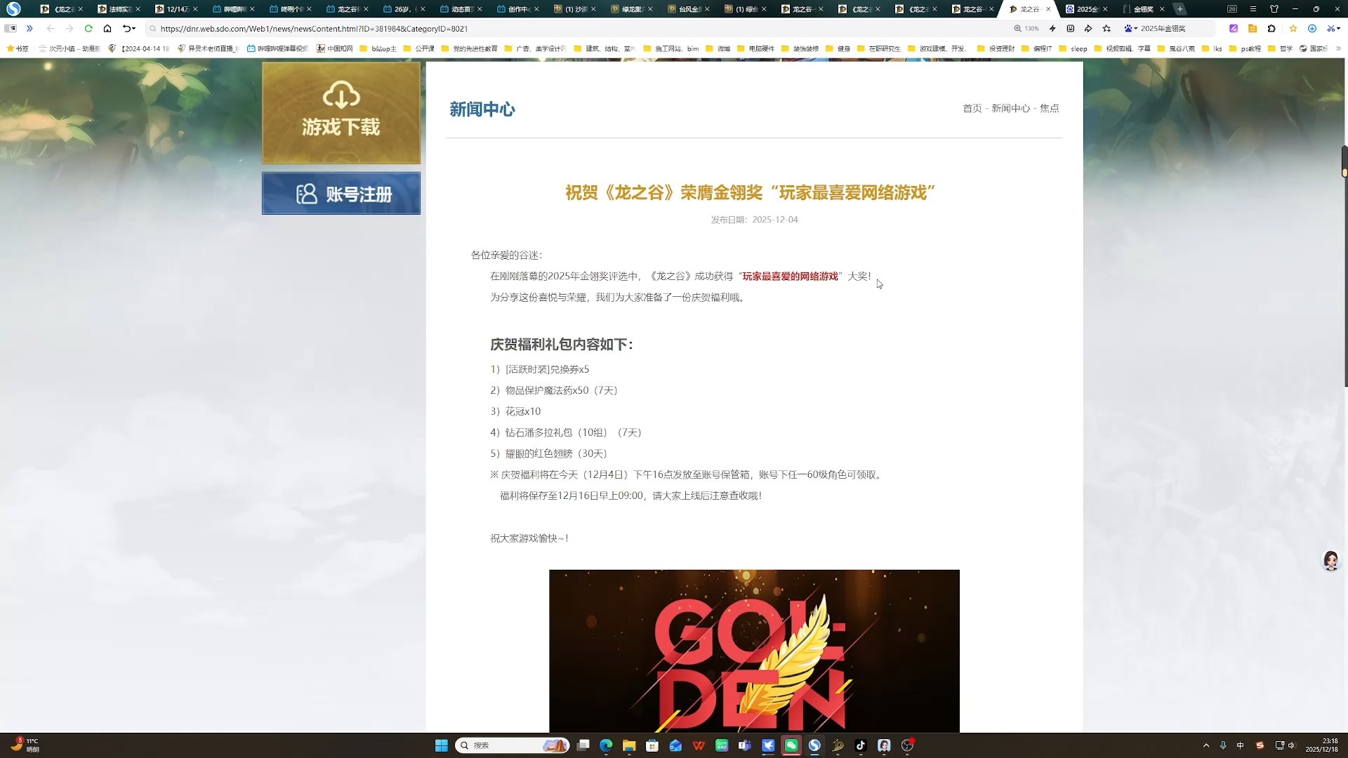The width and height of the screenshot is (1348, 758).
Task: Click the bookmark star in address bar
Action: pos(1107,29)
